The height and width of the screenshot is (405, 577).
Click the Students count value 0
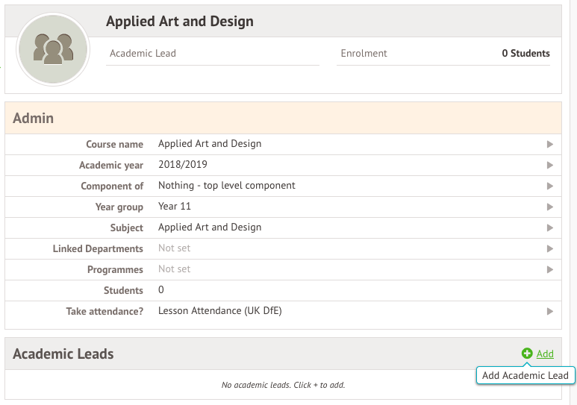click(x=161, y=290)
